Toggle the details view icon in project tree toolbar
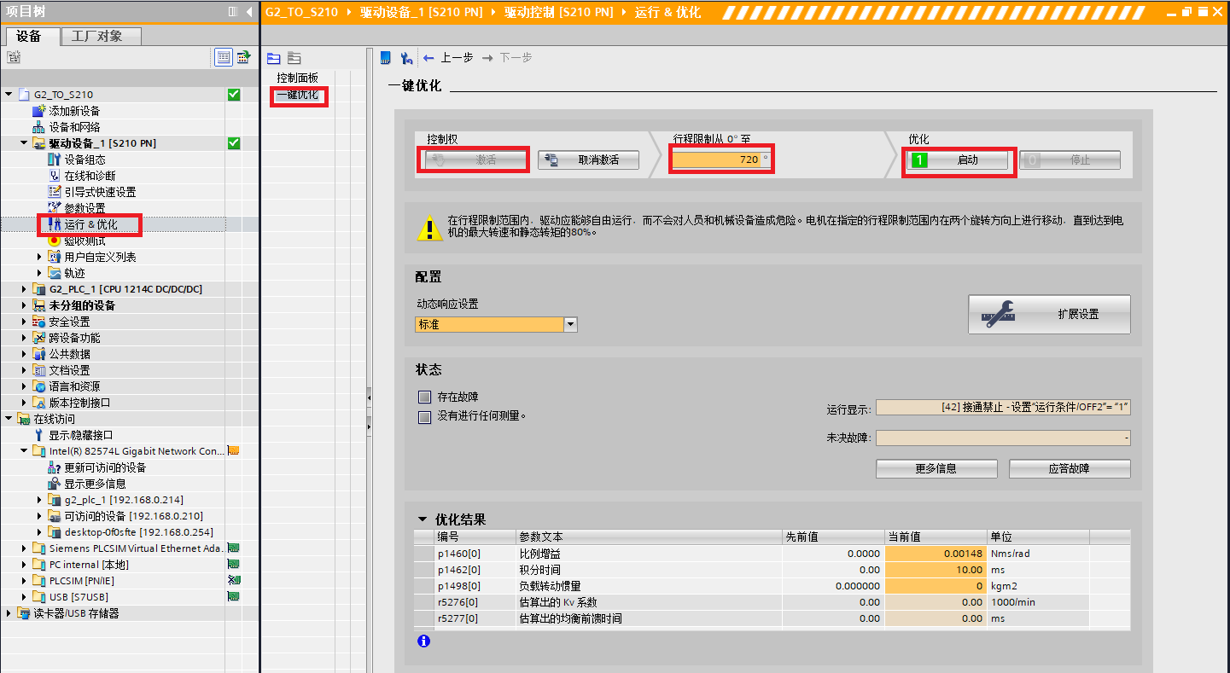This screenshot has height=673, width=1230. point(223,57)
